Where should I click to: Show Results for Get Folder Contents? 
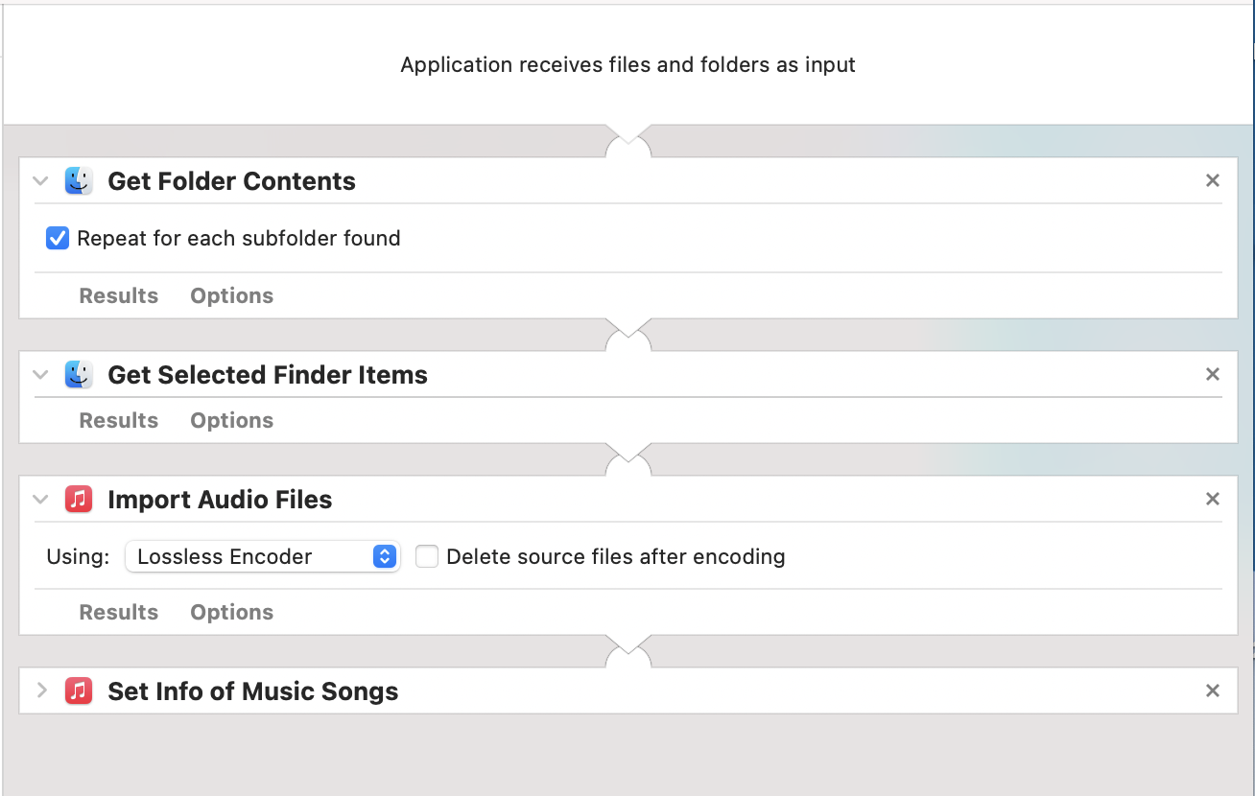click(x=118, y=296)
